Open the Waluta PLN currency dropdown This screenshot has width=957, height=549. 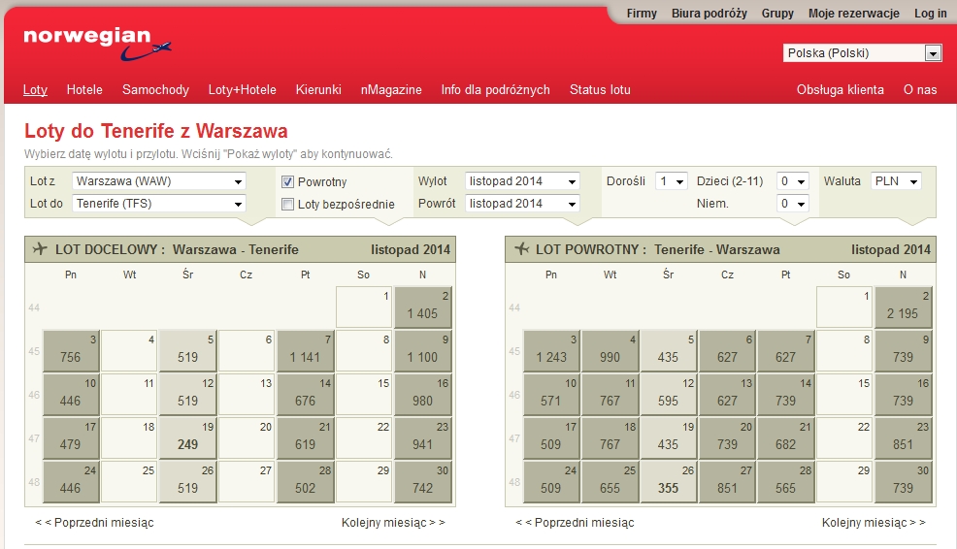point(896,181)
